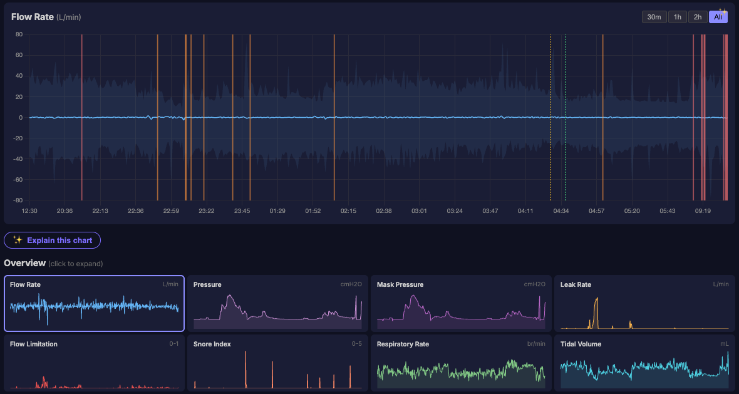Open the Tidal Volume overview card
739x394 pixels.
coord(644,363)
